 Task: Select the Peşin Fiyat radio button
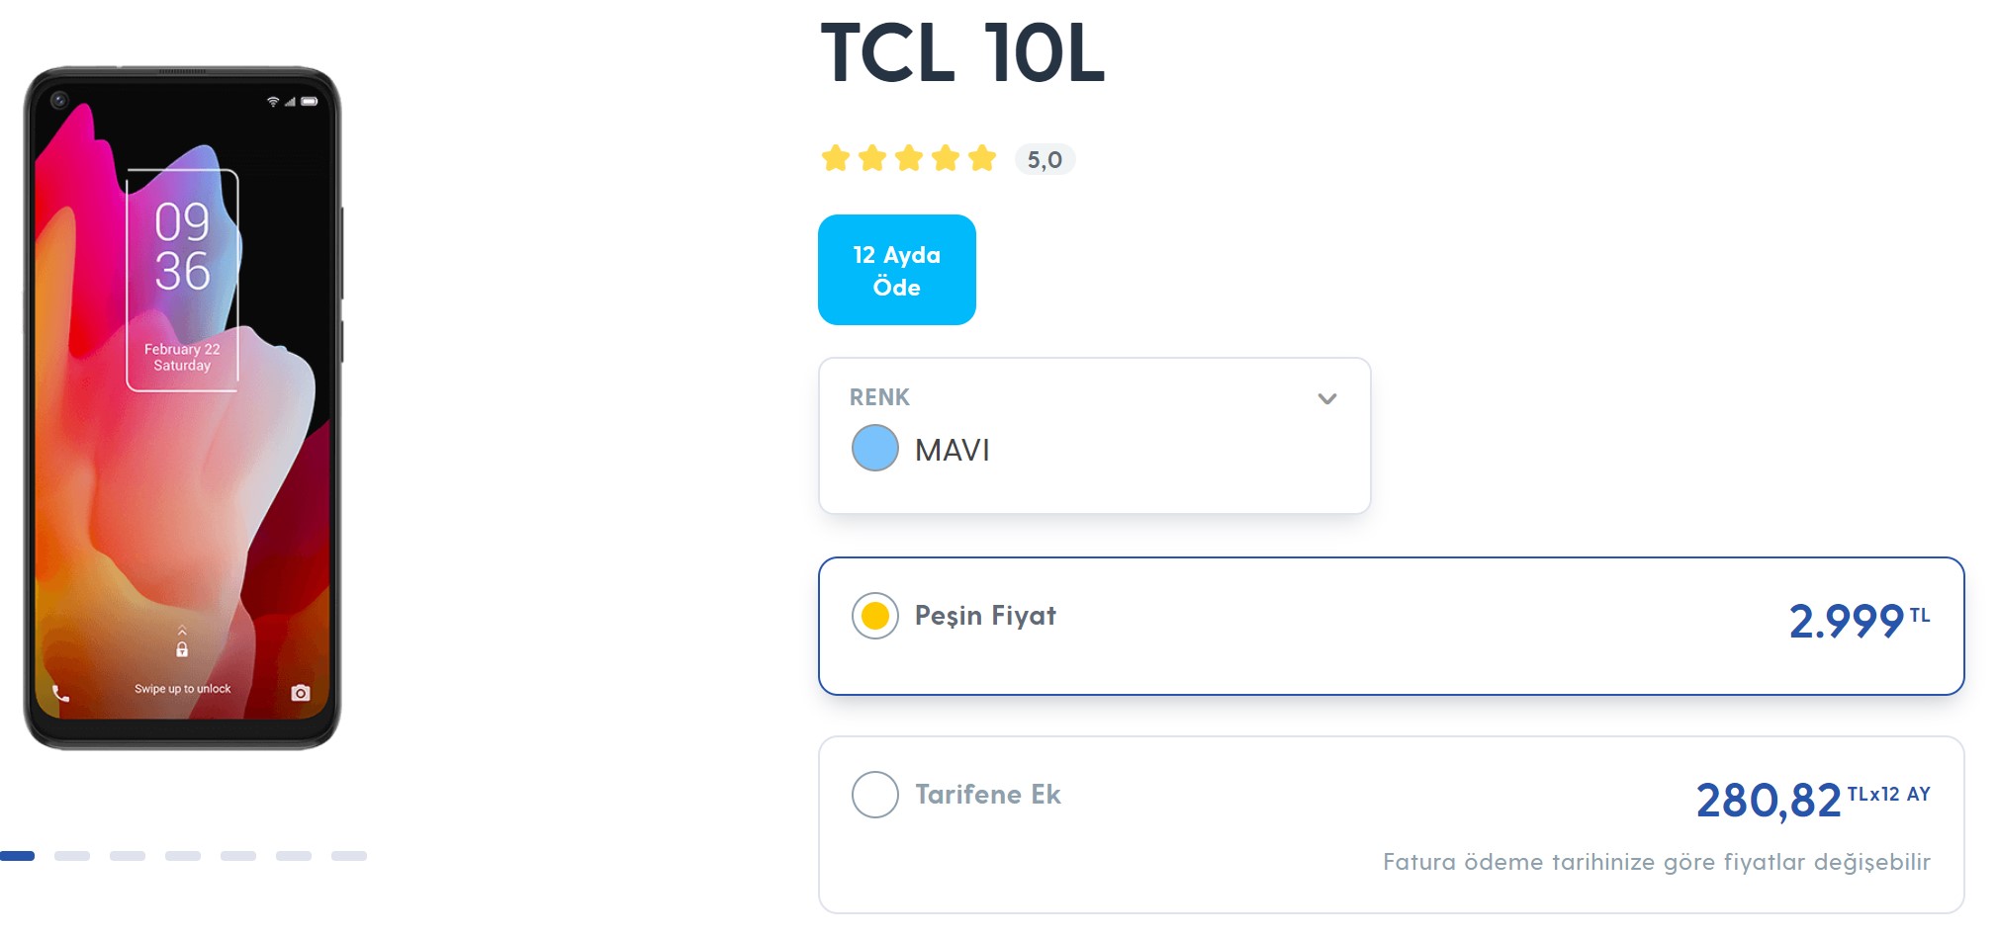(875, 616)
